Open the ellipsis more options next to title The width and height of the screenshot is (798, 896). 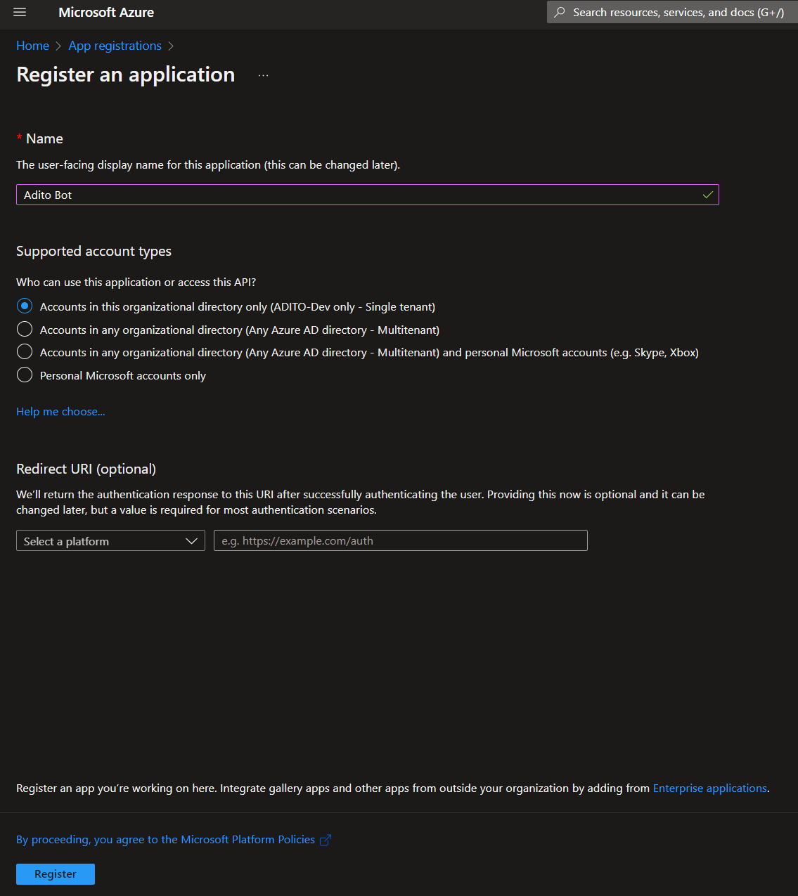[263, 75]
